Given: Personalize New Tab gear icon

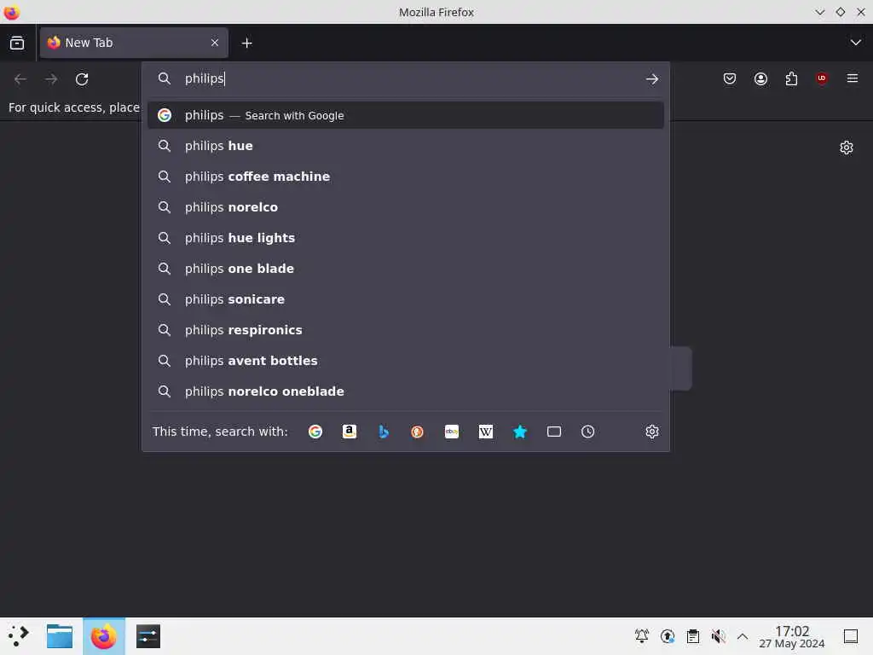Looking at the screenshot, I should 847,148.
